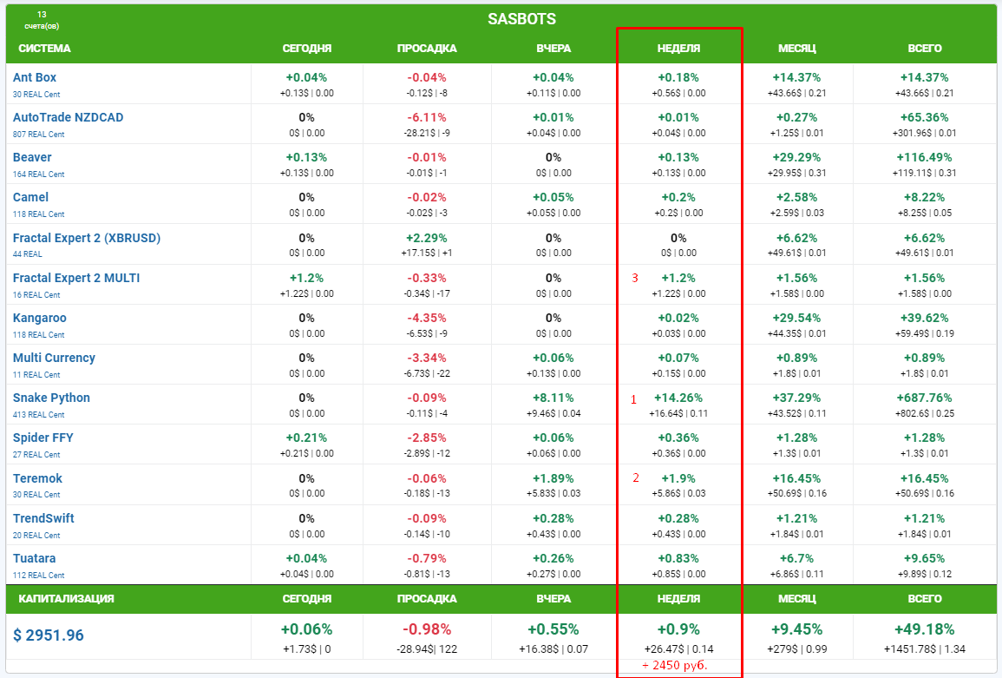The image size is (1002, 678).
Task: Click the top ПРОСАДКА column header
Action: tap(427, 49)
